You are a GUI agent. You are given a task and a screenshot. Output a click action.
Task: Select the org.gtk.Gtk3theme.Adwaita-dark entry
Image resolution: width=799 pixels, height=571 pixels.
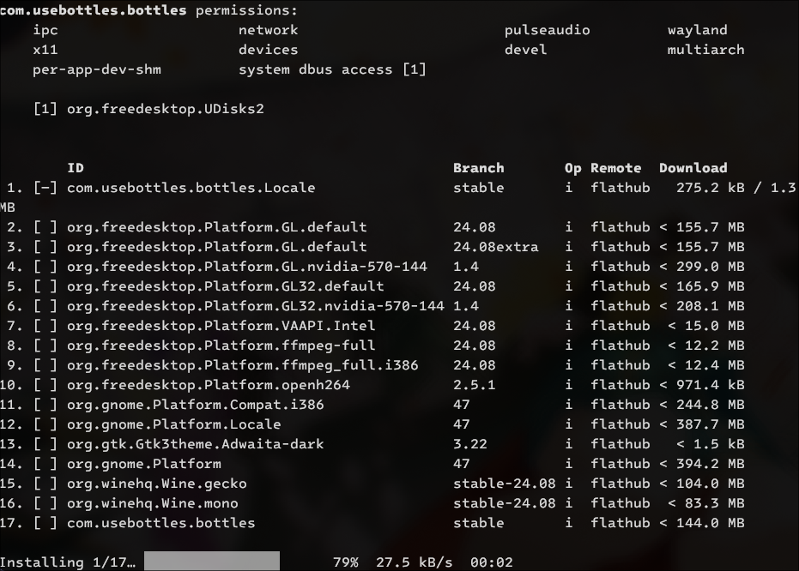[x=195, y=444]
